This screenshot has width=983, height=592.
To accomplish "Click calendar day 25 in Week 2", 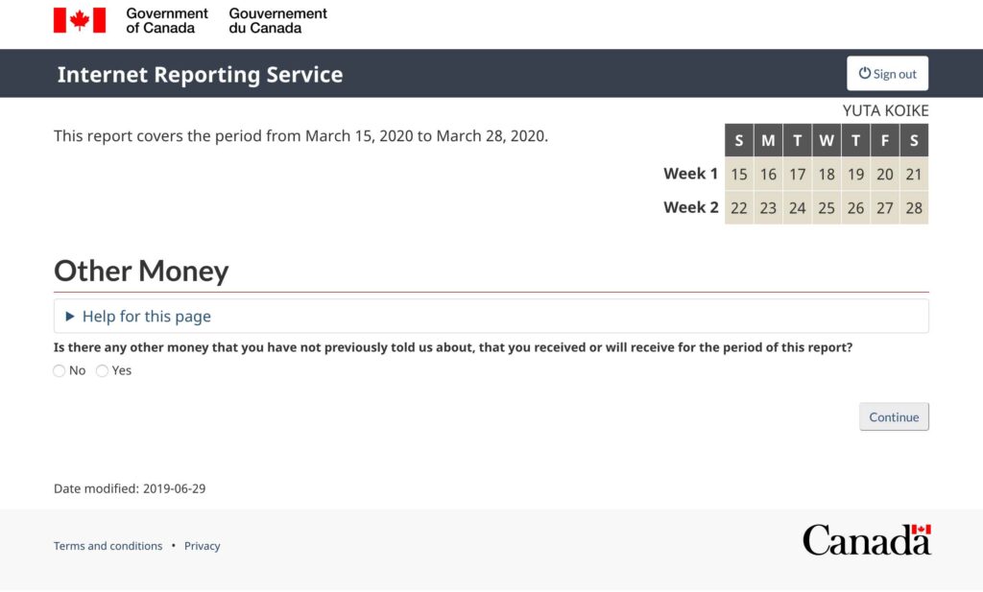I will [x=827, y=208].
